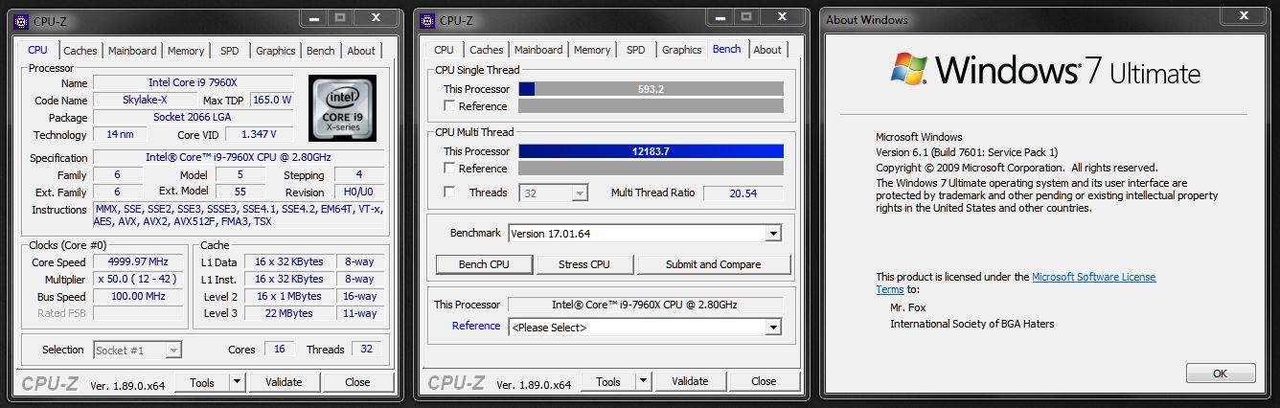Screen dimensions: 1280x408
Task: Click the Package value Socket 2066 LGA
Action: (x=193, y=118)
